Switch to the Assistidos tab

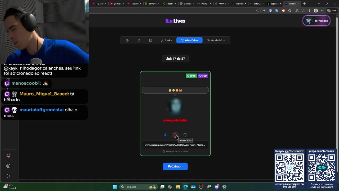[x=216, y=40]
